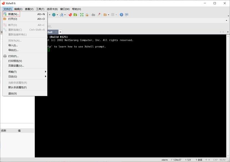Click the 文件(F) menu bar item
Image resolution: width=230 pixels, height=162 pixels.
pos(8,9)
